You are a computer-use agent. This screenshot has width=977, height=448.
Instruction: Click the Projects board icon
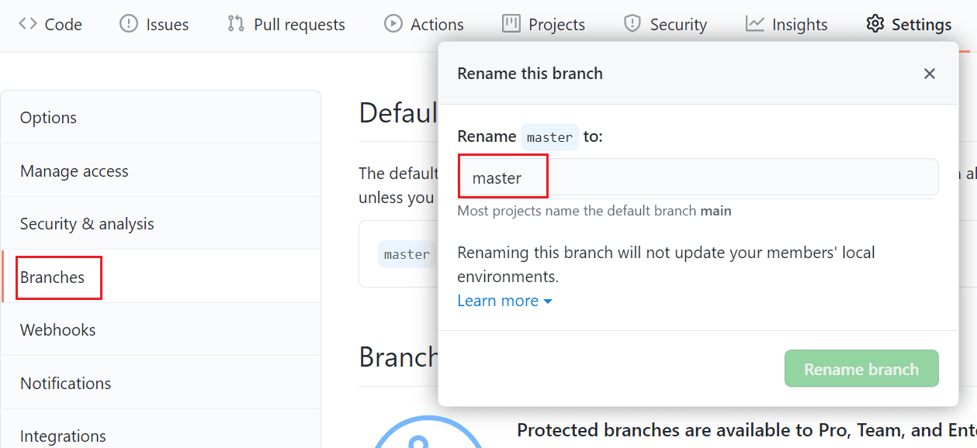pos(511,24)
